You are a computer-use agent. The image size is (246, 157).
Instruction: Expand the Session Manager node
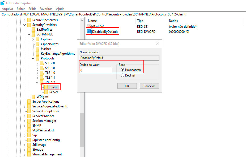pos(25,121)
